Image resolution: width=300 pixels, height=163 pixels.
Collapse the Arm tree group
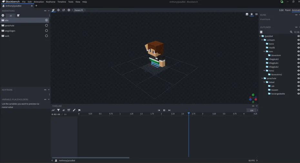pos(265,51)
